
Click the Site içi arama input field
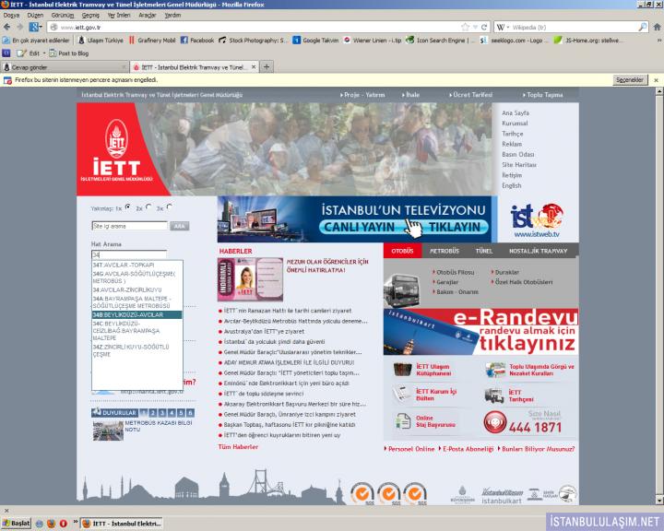130,226
